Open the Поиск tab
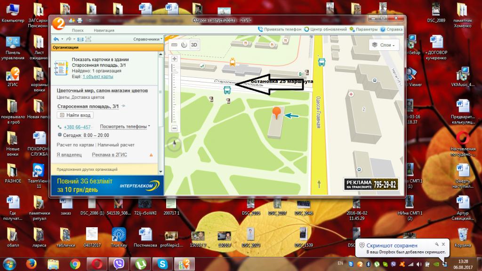The width and height of the screenshot is (482, 271). click(78, 30)
